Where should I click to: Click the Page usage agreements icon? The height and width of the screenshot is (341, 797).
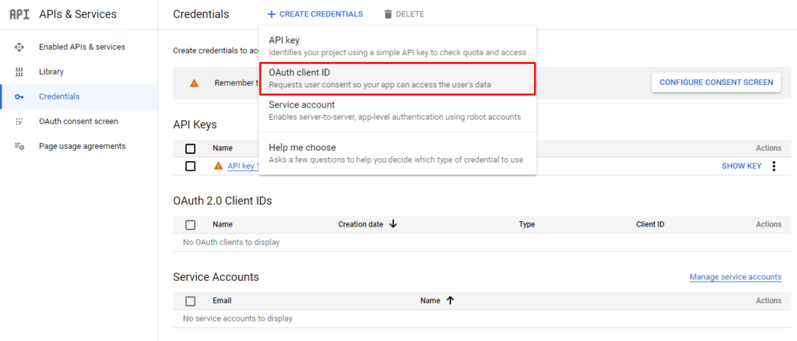tap(19, 146)
